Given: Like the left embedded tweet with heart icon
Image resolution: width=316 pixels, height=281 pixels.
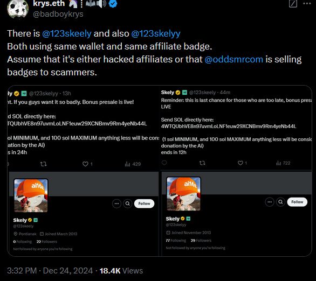Looking at the screenshot, I should click(x=85, y=164).
